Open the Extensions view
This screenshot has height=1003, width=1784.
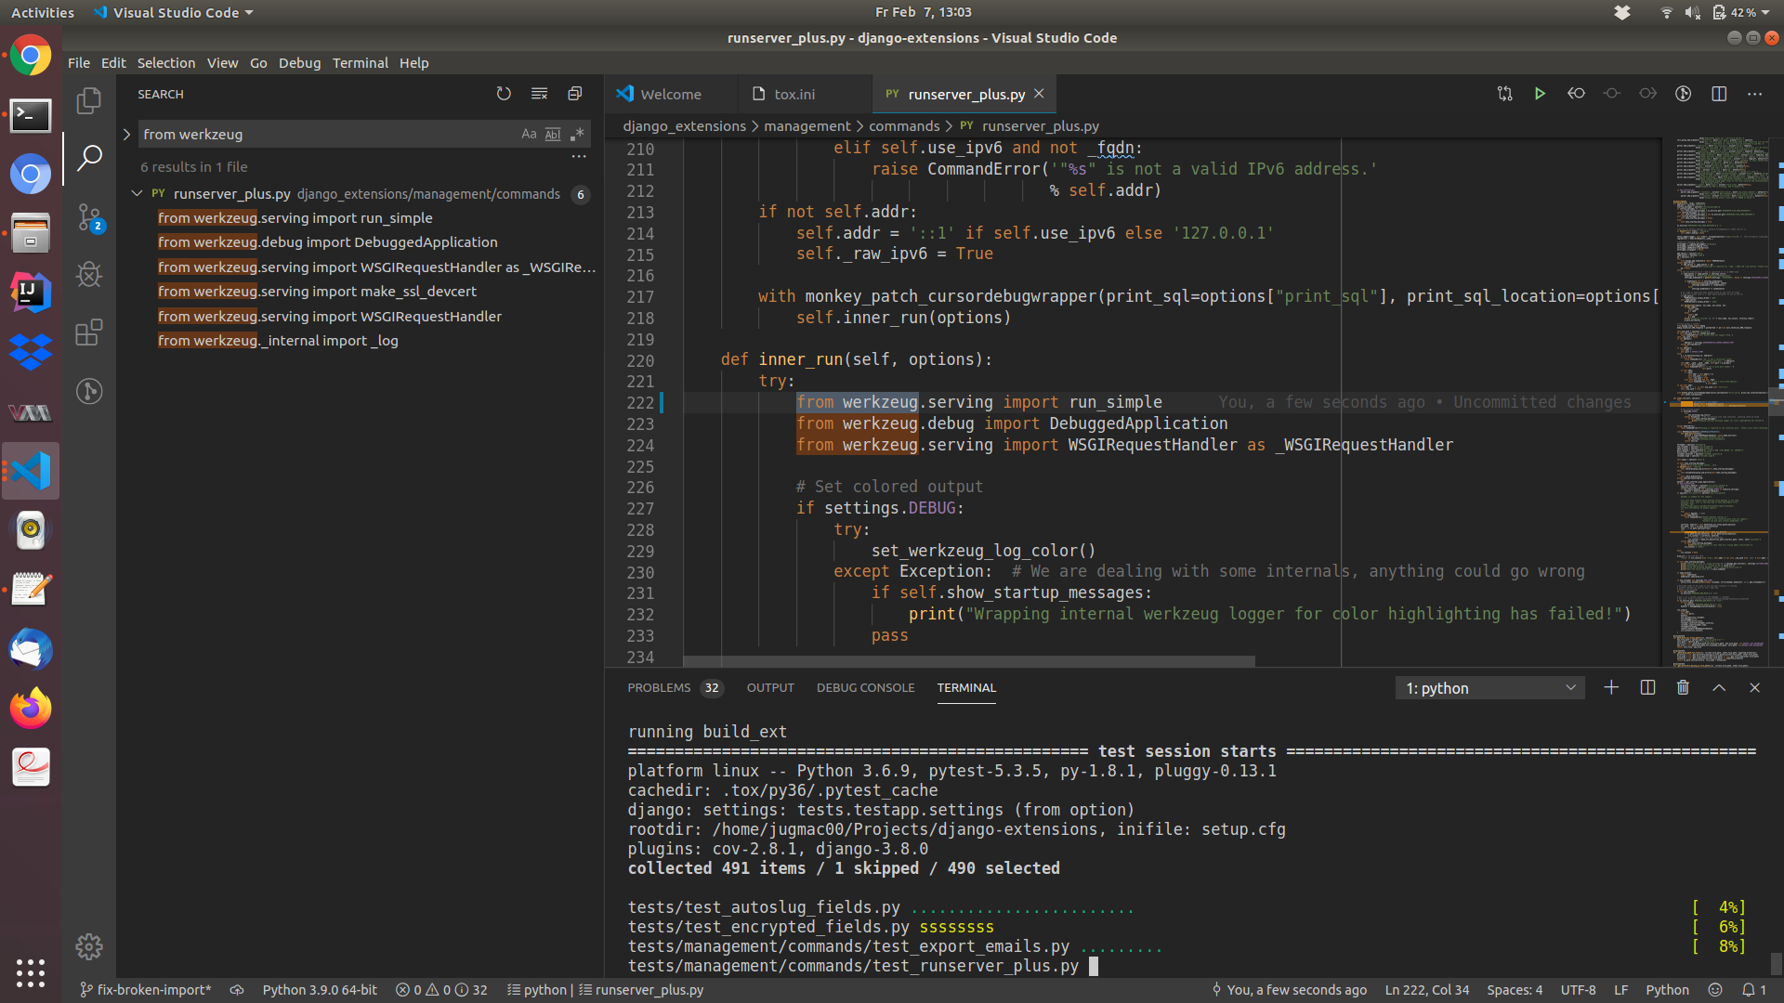pyautogui.click(x=89, y=332)
